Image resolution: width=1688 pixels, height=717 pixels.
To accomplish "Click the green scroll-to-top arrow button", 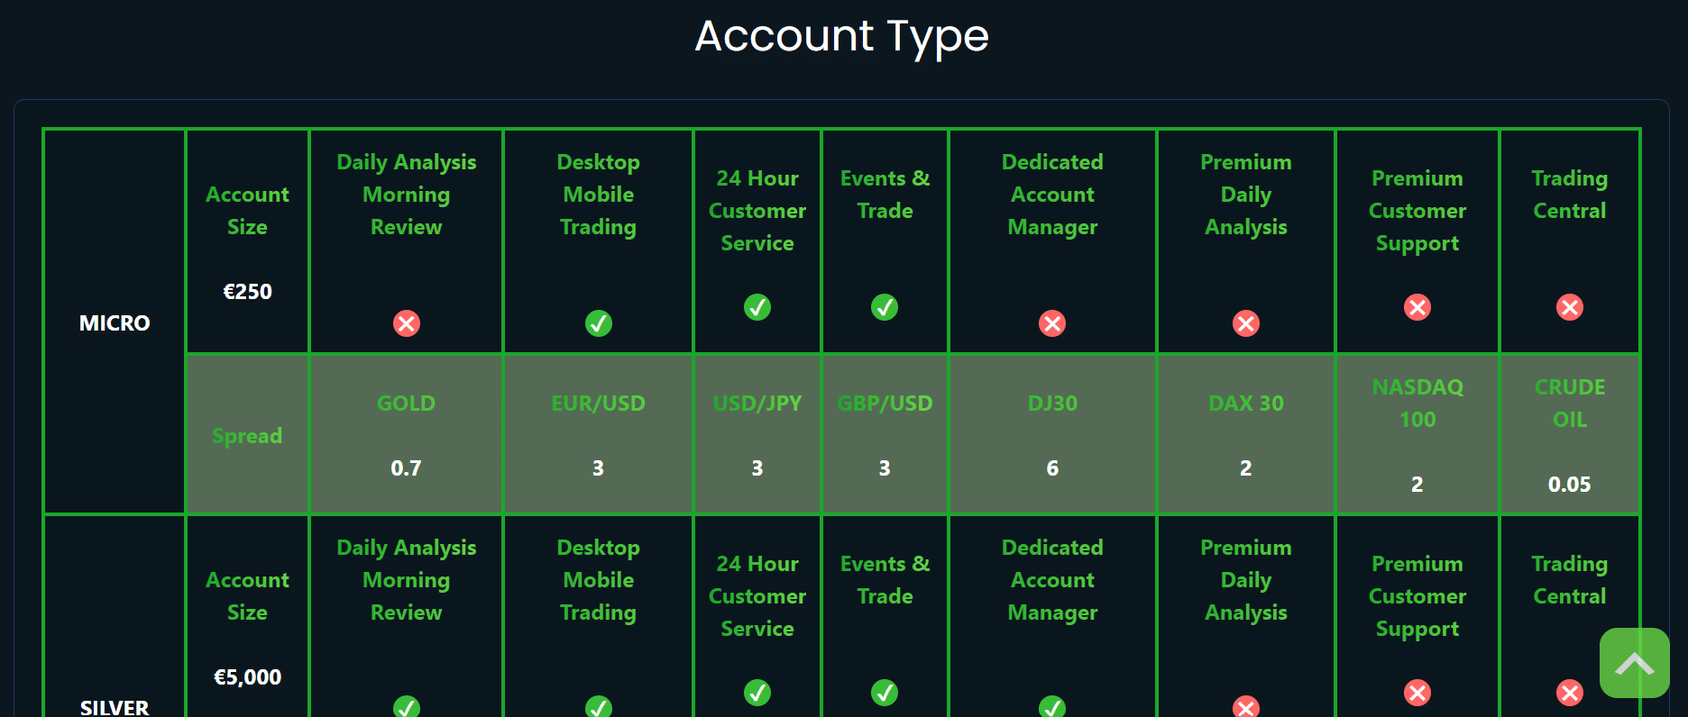I will click(1634, 663).
